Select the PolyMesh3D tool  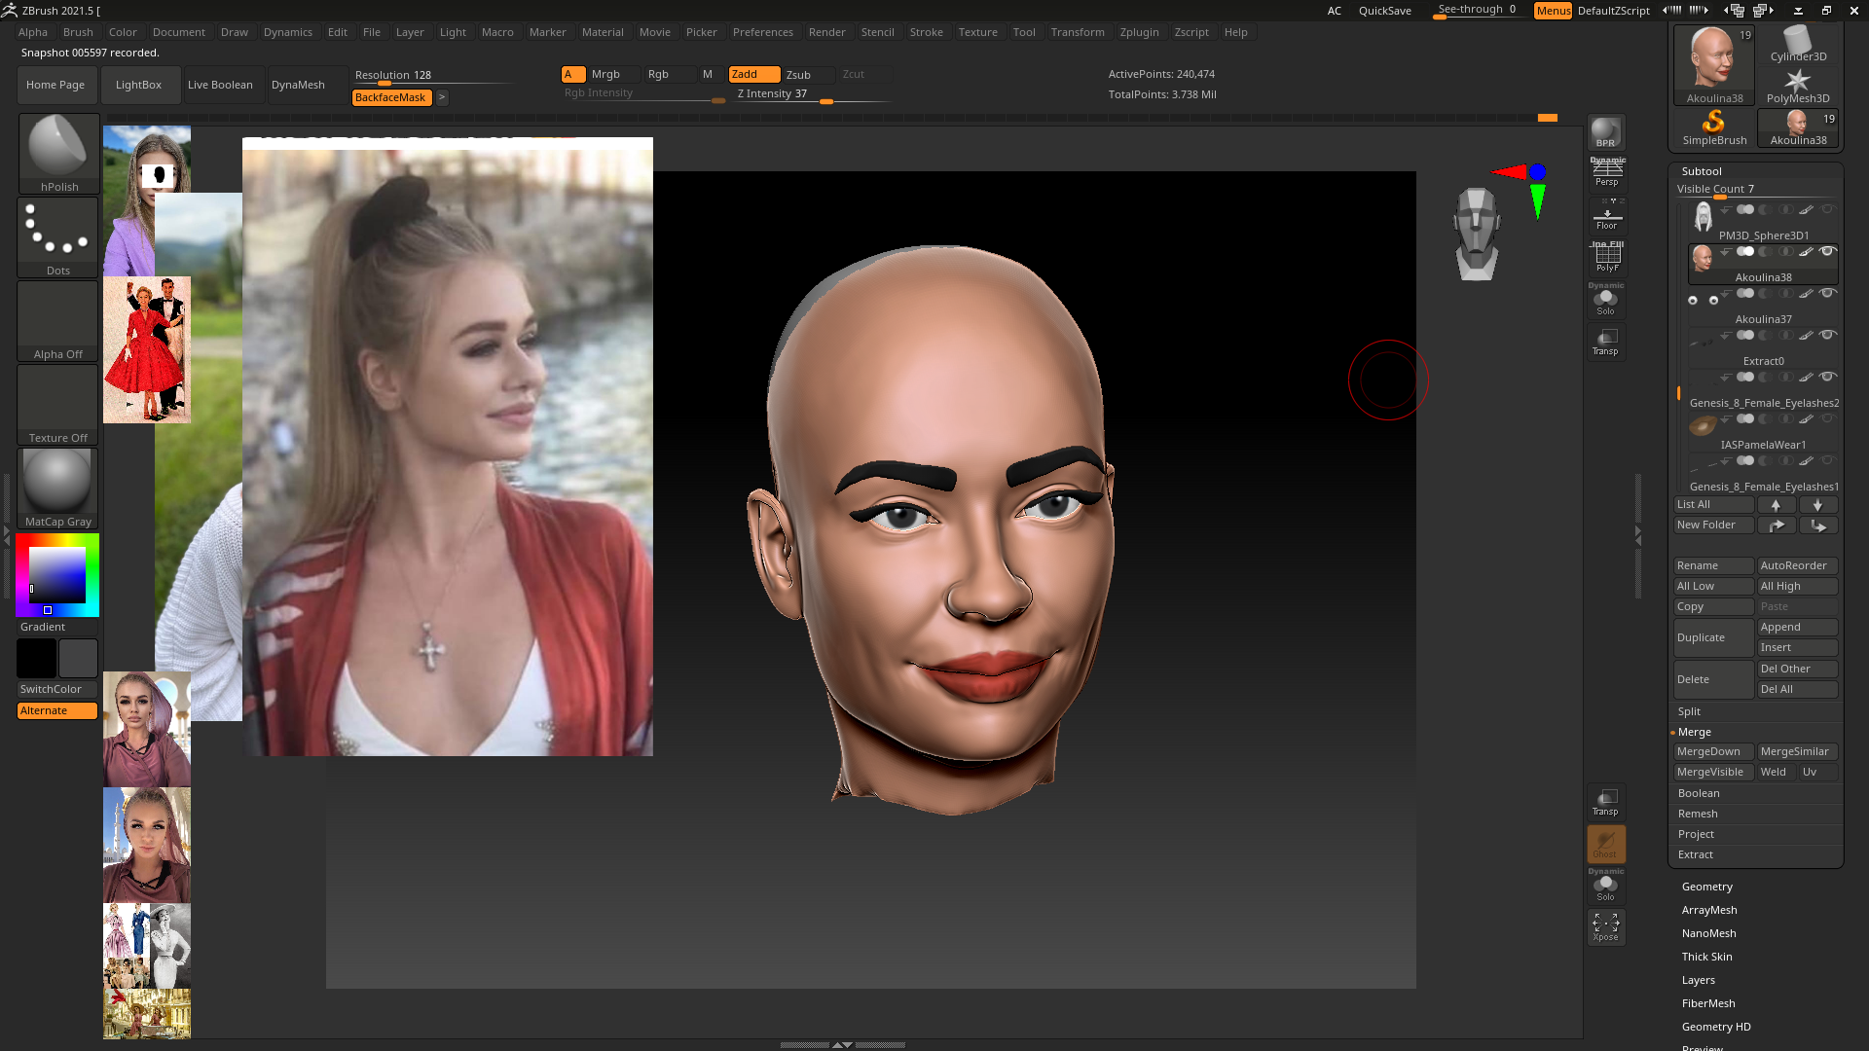coord(1798,86)
